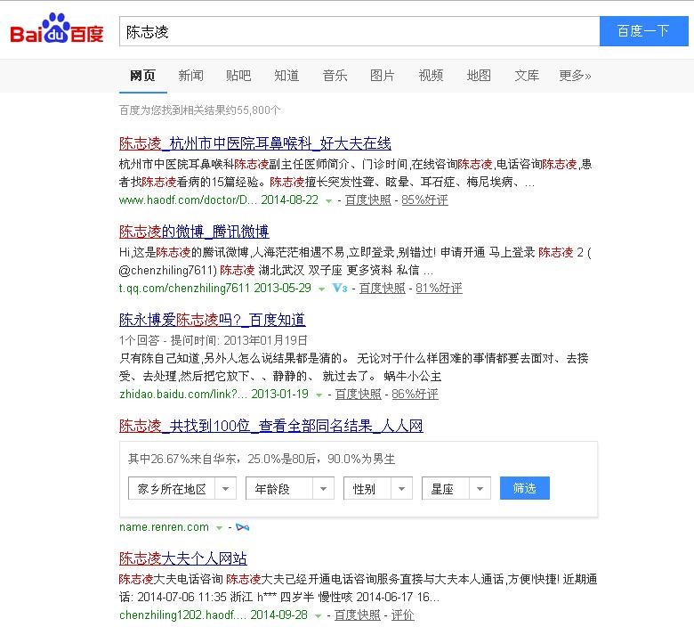Viewport: 694px width, 627px height.
Task: Open the 性别 dropdown
Action: coord(378,488)
